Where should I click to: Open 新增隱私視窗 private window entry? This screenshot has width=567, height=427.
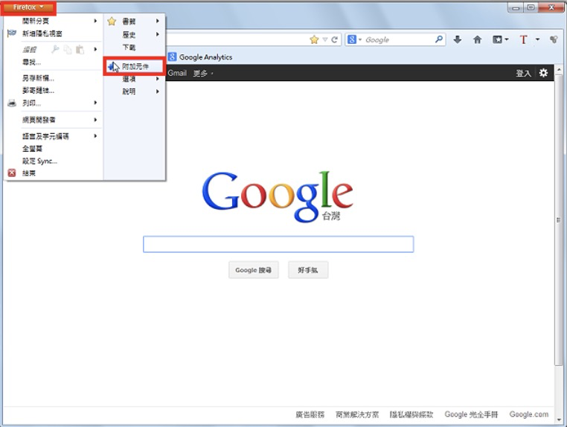[42, 33]
